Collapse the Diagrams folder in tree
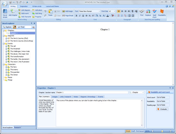This screenshot has width=176, height=134. point(4,36)
